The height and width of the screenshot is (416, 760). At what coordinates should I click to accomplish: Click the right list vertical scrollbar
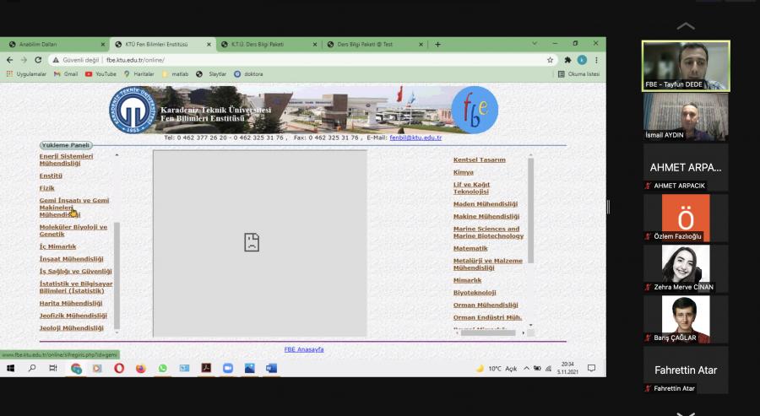click(x=531, y=210)
